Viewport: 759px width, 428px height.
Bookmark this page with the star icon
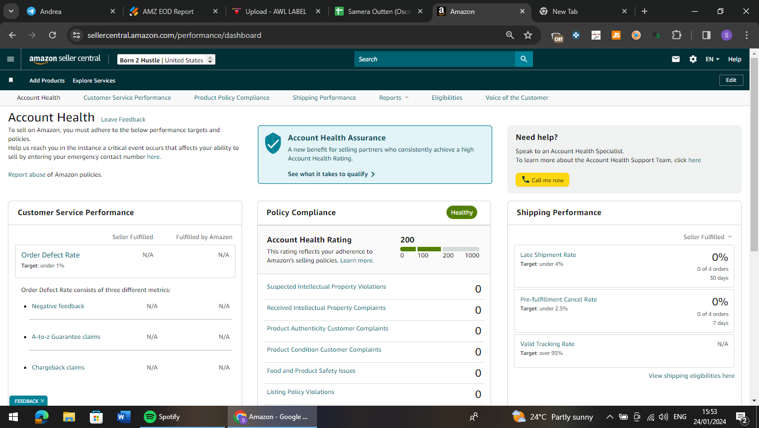click(528, 35)
